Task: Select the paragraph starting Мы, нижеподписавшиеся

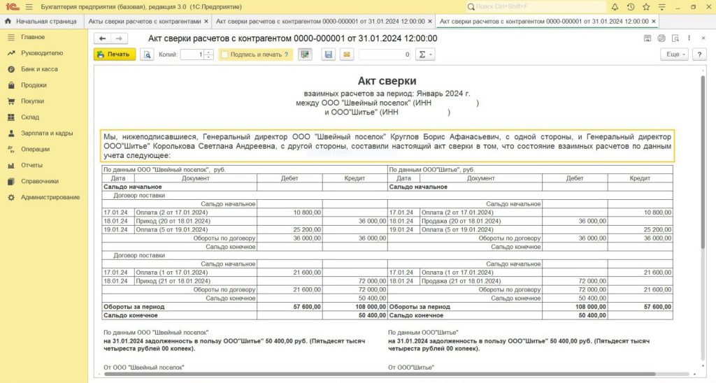Action: 387,146
